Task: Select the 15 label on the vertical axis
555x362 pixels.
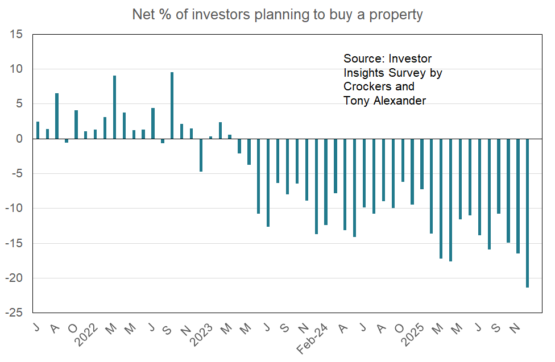Action: point(16,35)
